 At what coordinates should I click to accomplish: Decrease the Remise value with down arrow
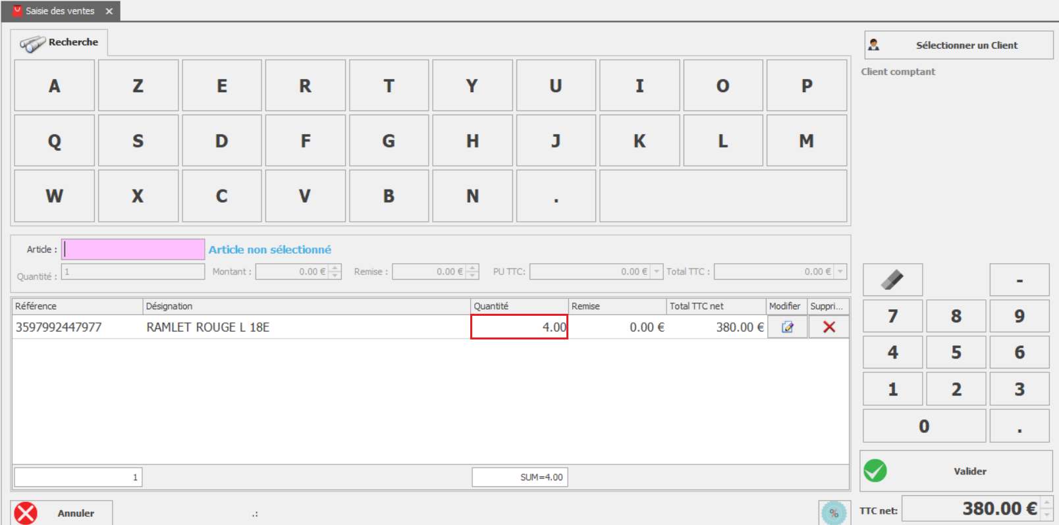[x=472, y=276]
